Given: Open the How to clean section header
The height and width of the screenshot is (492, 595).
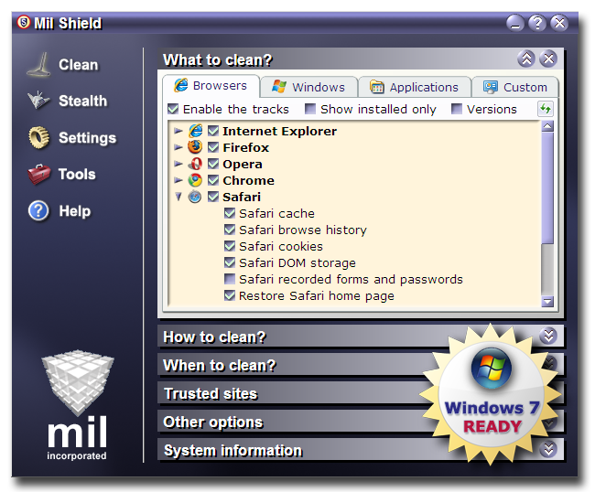Looking at the screenshot, I should pyautogui.click(x=361, y=337).
